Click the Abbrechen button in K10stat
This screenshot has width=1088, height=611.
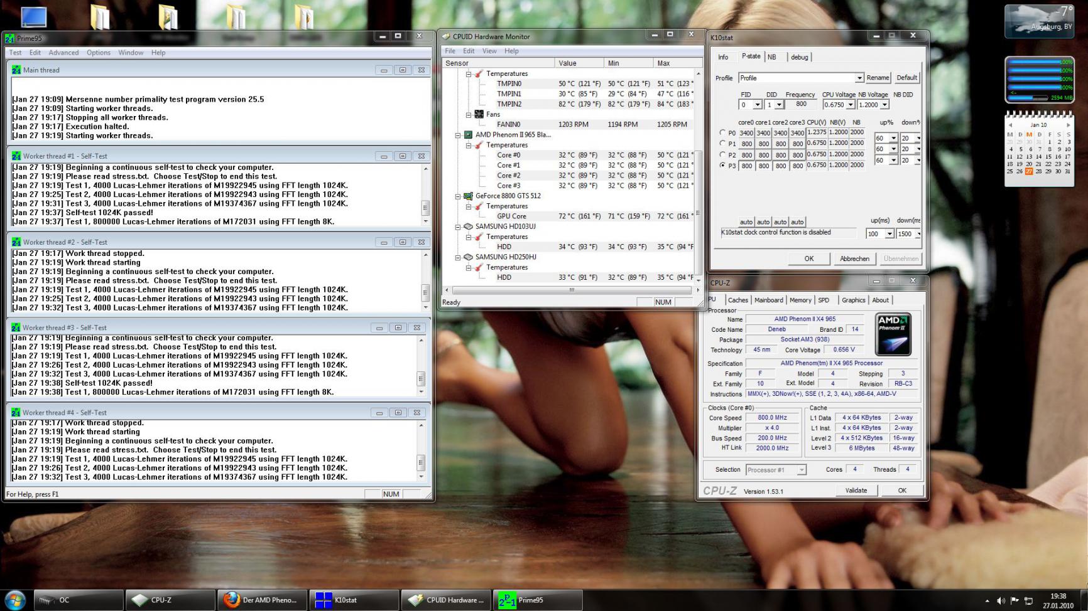[854, 258]
